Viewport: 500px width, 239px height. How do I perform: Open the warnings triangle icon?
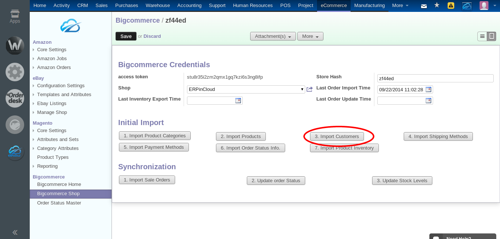(x=451, y=6)
